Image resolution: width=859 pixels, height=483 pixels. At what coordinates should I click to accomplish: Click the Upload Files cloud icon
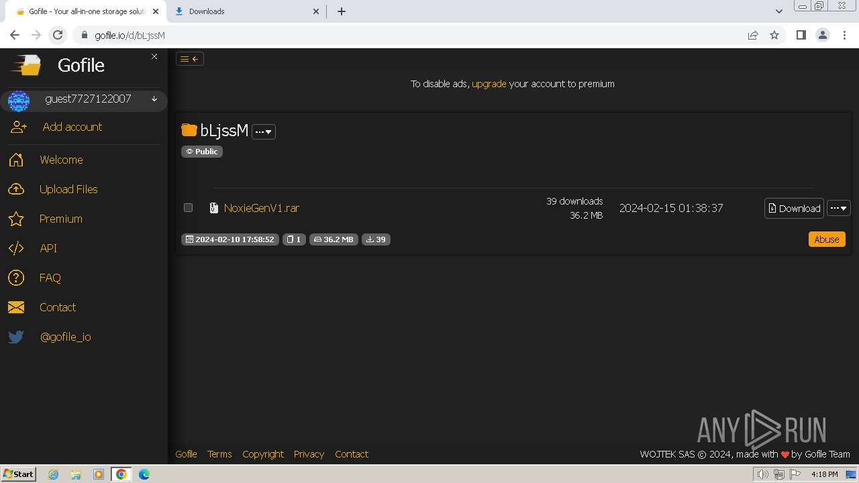click(x=16, y=189)
